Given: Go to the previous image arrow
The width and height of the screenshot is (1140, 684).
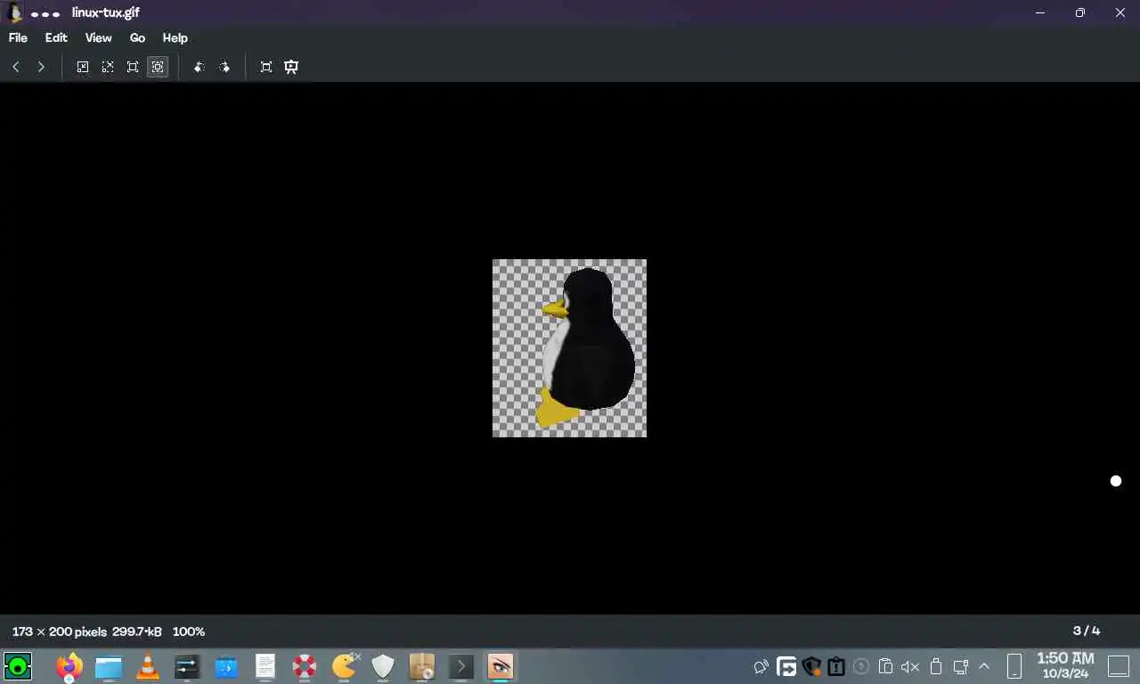Looking at the screenshot, I should coord(16,67).
